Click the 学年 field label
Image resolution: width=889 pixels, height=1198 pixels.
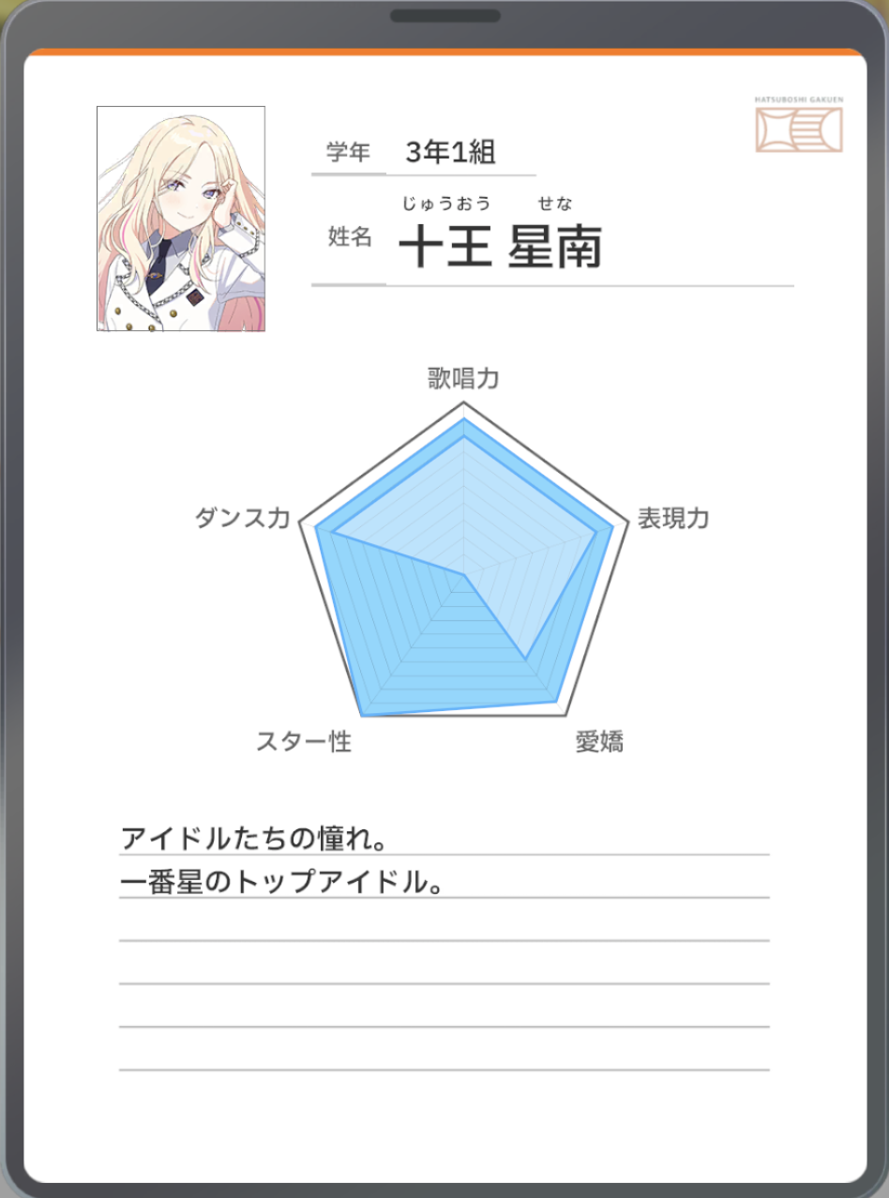[349, 152]
